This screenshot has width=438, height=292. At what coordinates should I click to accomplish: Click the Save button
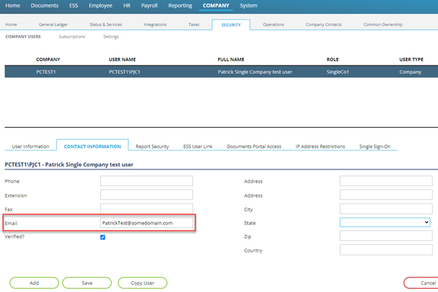(87, 283)
